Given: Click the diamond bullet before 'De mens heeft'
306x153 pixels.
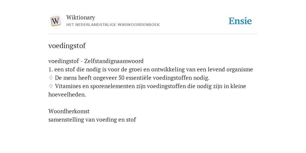Looking at the screenshot, I should 51,78.
